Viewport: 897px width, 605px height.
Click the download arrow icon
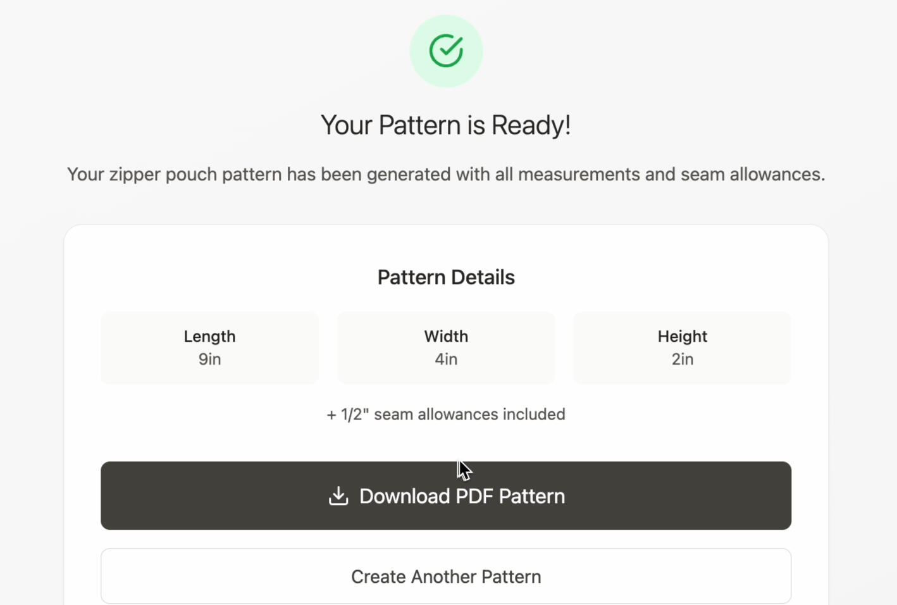[x=338, y=496]
